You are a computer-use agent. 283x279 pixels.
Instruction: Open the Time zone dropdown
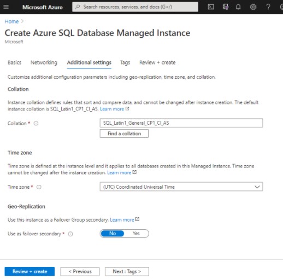[x=181, y=187]
